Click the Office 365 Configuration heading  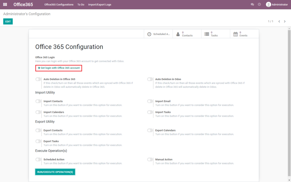point(69,47)
